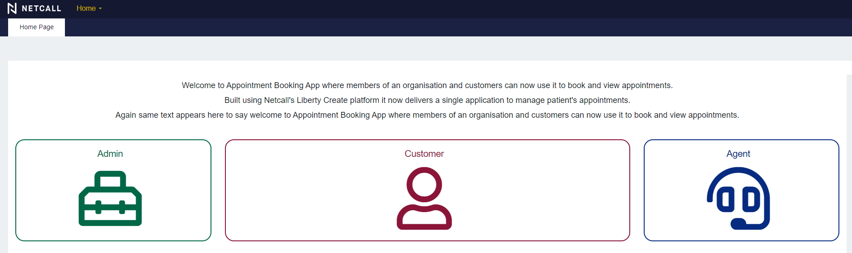Click the Netcall N logo icon

[12, 9]
